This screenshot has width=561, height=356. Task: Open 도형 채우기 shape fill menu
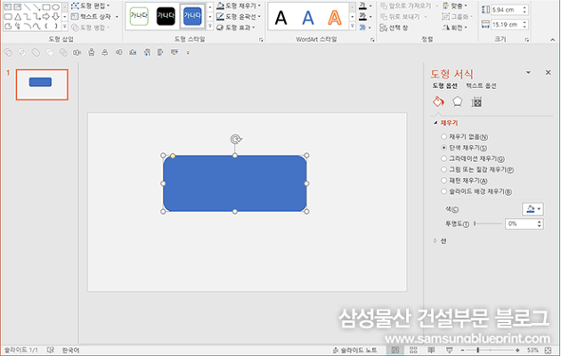(x=239, y=5)
